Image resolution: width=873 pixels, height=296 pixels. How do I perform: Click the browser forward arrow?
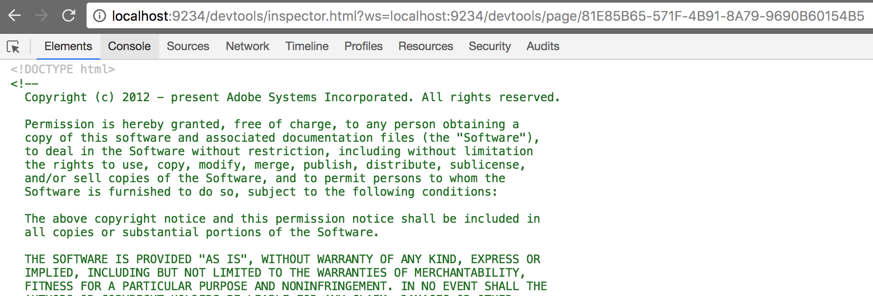pyautogui.click(x=41, y=16)
